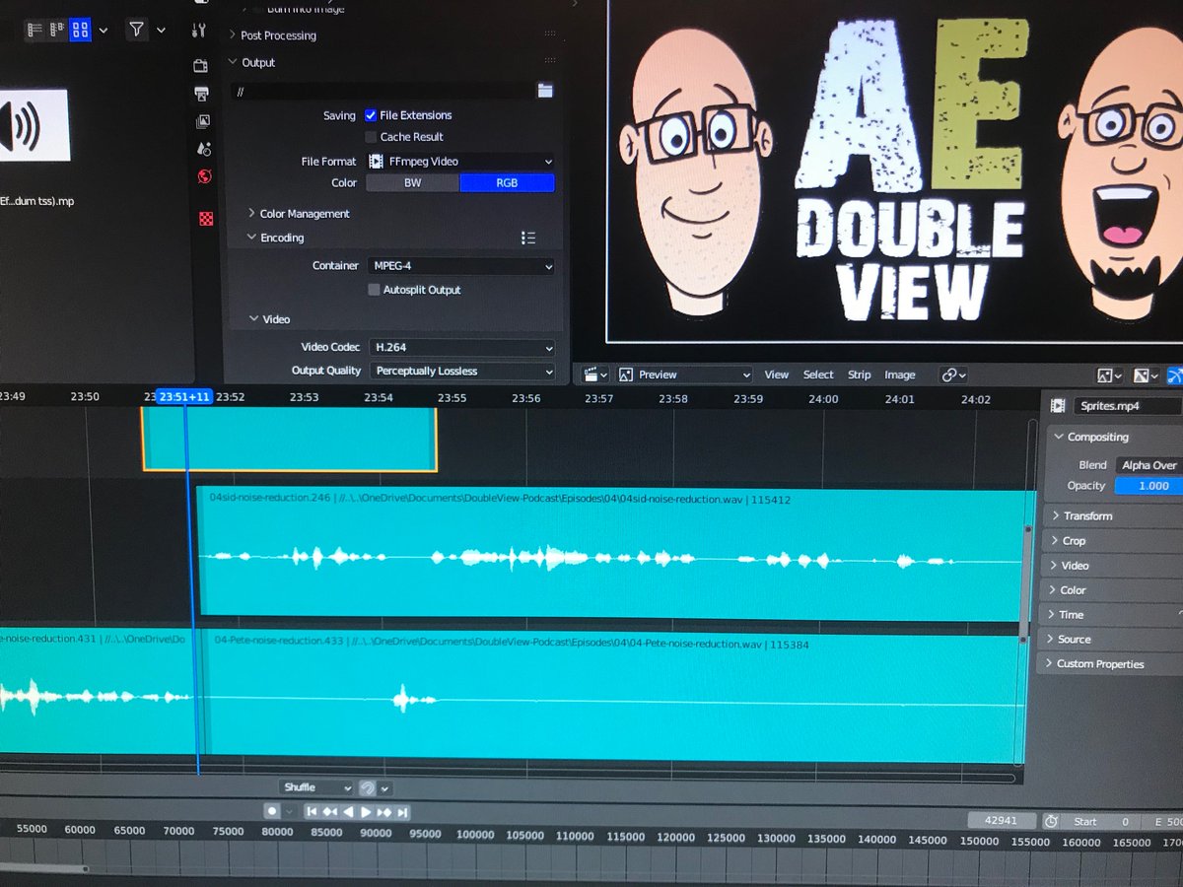Click the 04sid-noise-reduction audio strip
Image resolution: width=1183 pixels, height=887 pixels.
pos(611,554)
